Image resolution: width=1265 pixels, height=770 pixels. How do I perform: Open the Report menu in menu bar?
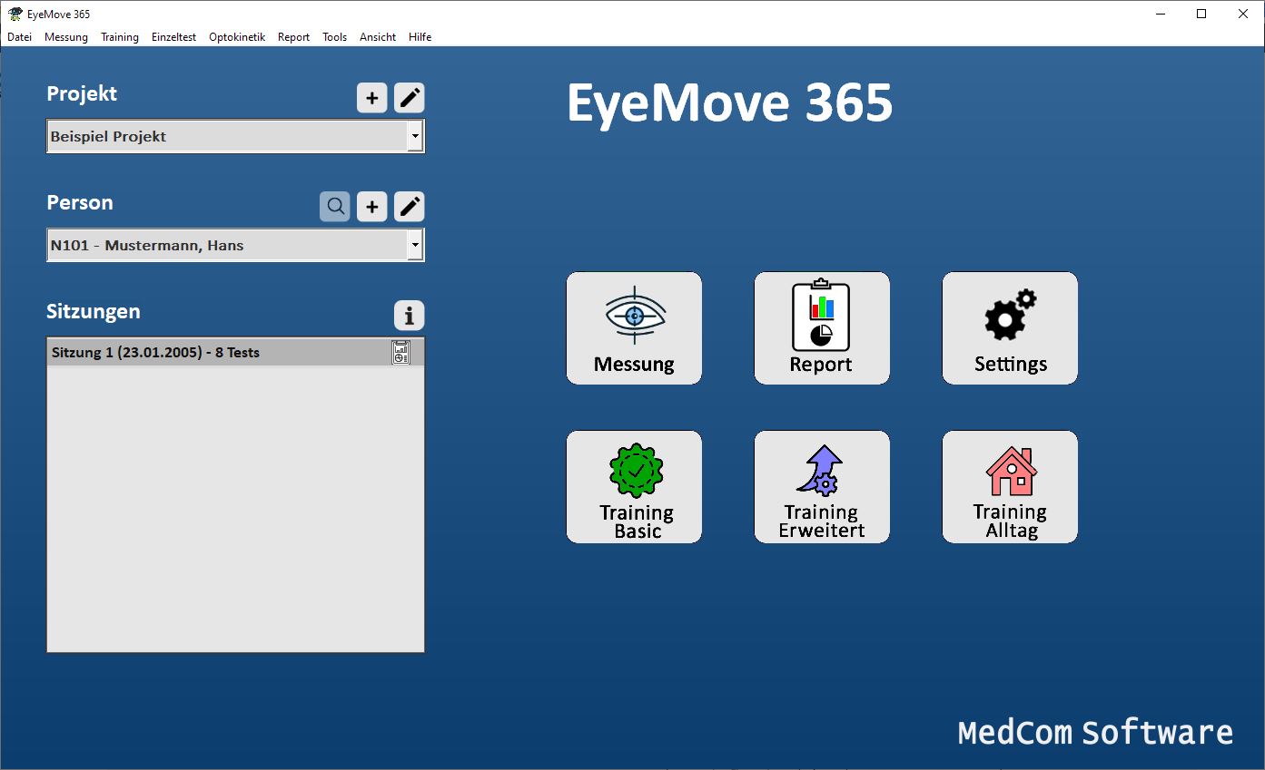coord(293,37)
